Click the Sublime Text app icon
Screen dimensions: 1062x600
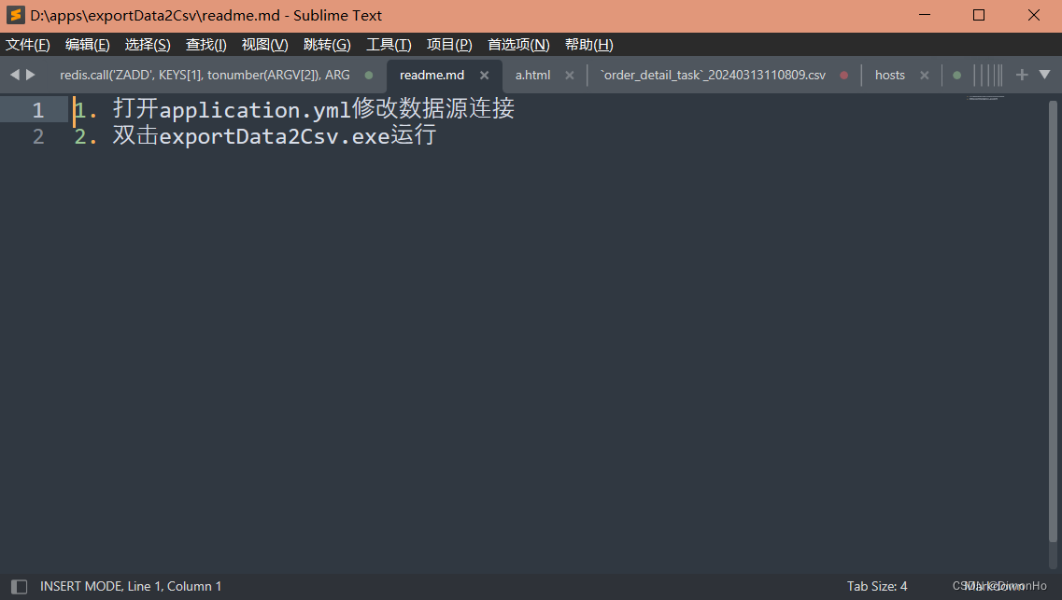click(16, 15)
